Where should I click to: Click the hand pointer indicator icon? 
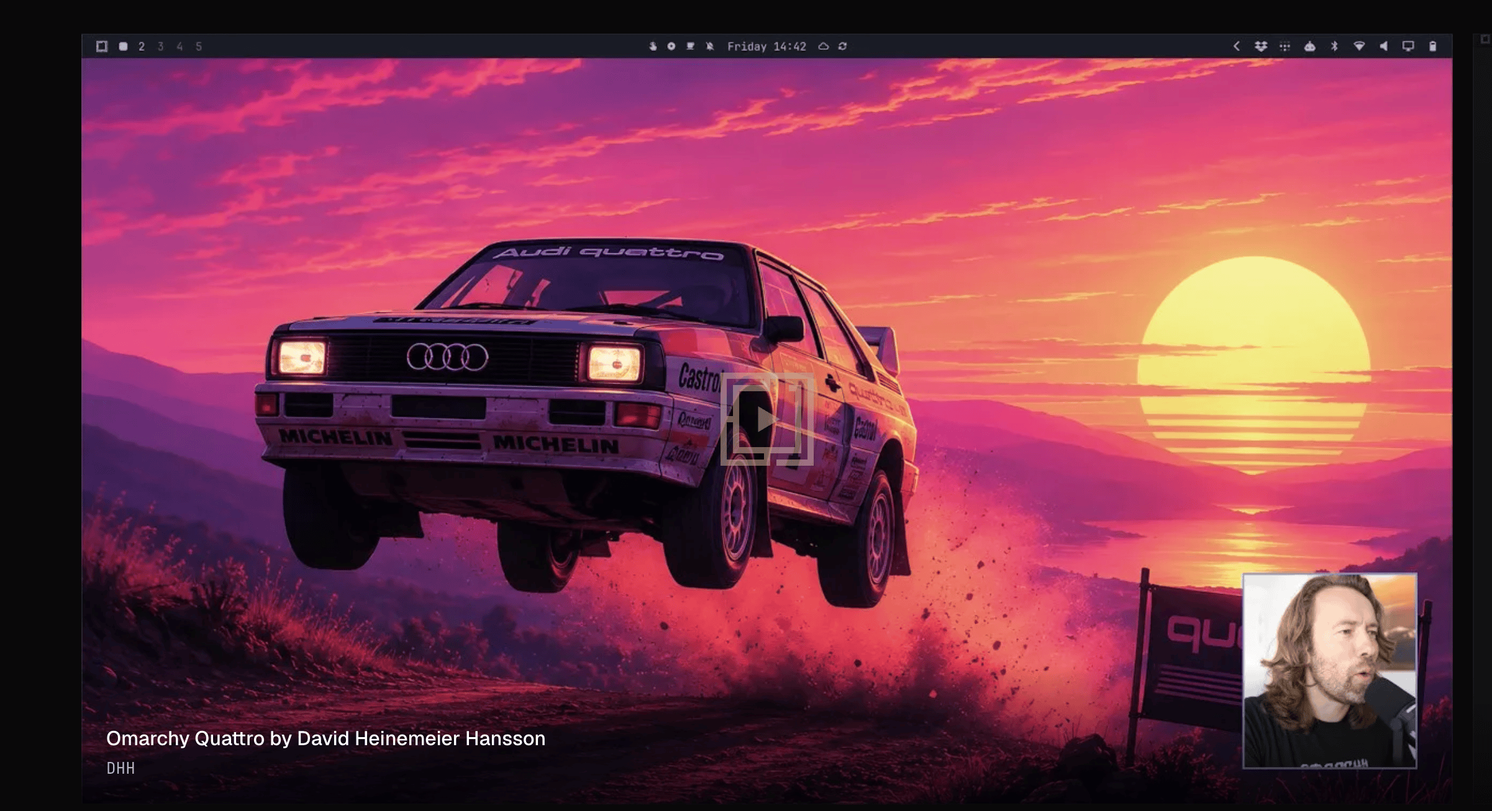coord(653,46)
